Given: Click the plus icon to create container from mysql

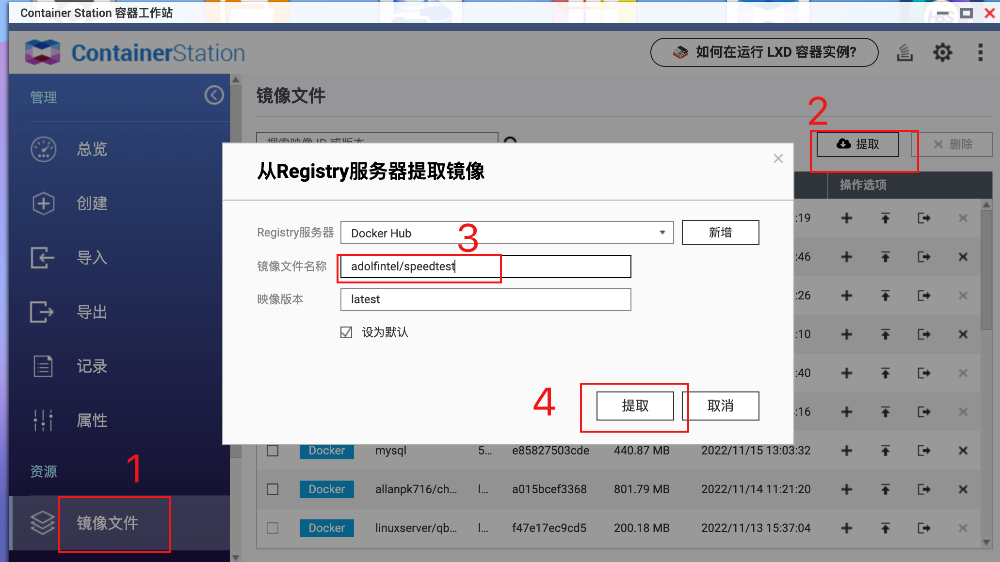Looking at the screenshot, I should [x=847, y=451].
